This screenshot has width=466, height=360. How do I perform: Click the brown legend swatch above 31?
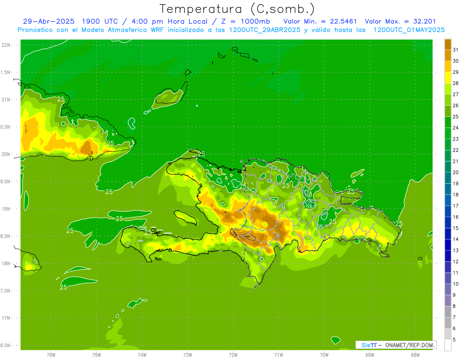[x=448, y=44]
